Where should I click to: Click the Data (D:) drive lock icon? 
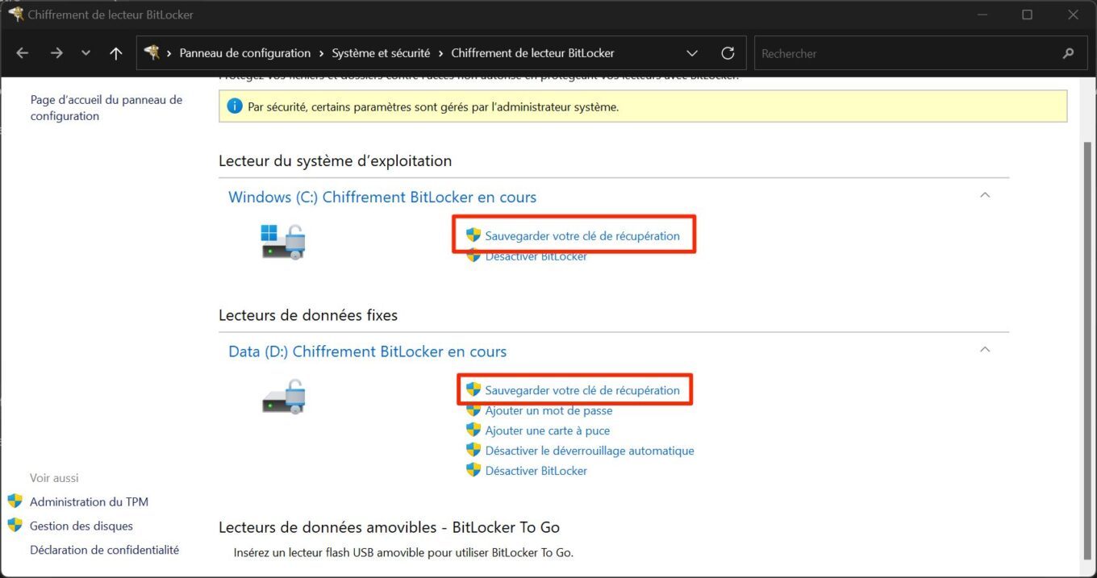tap(284, 395)
